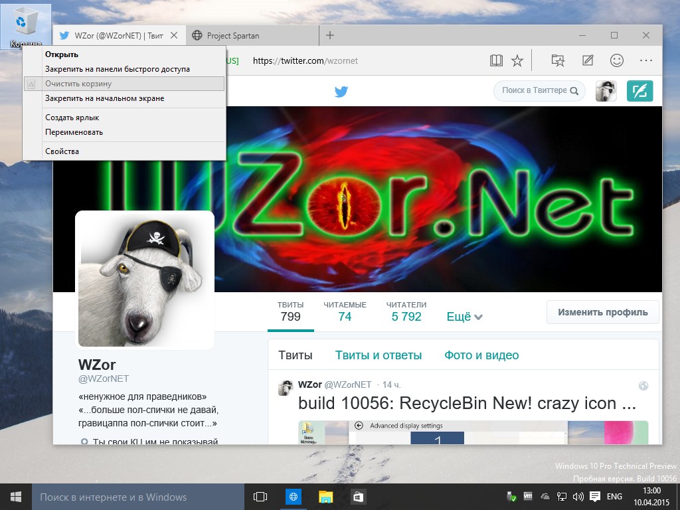Open the Store from the taskbar
The width and height of the screenshot is (680, 510).
click(x=358, y=497)
